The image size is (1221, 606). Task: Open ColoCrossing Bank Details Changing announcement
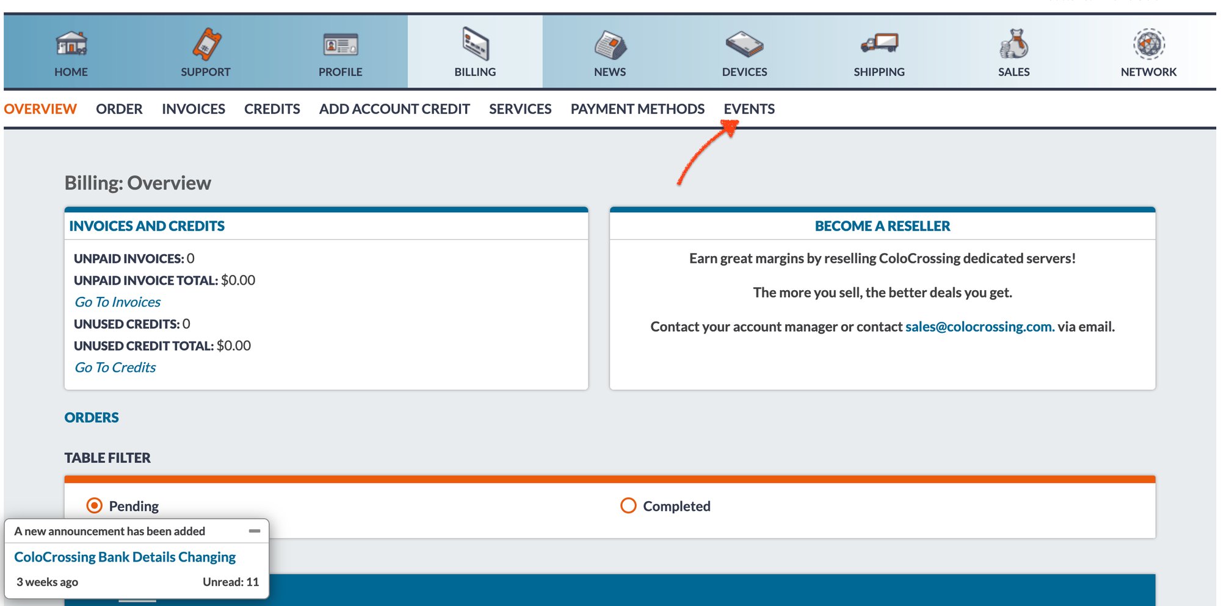(125, 557)
